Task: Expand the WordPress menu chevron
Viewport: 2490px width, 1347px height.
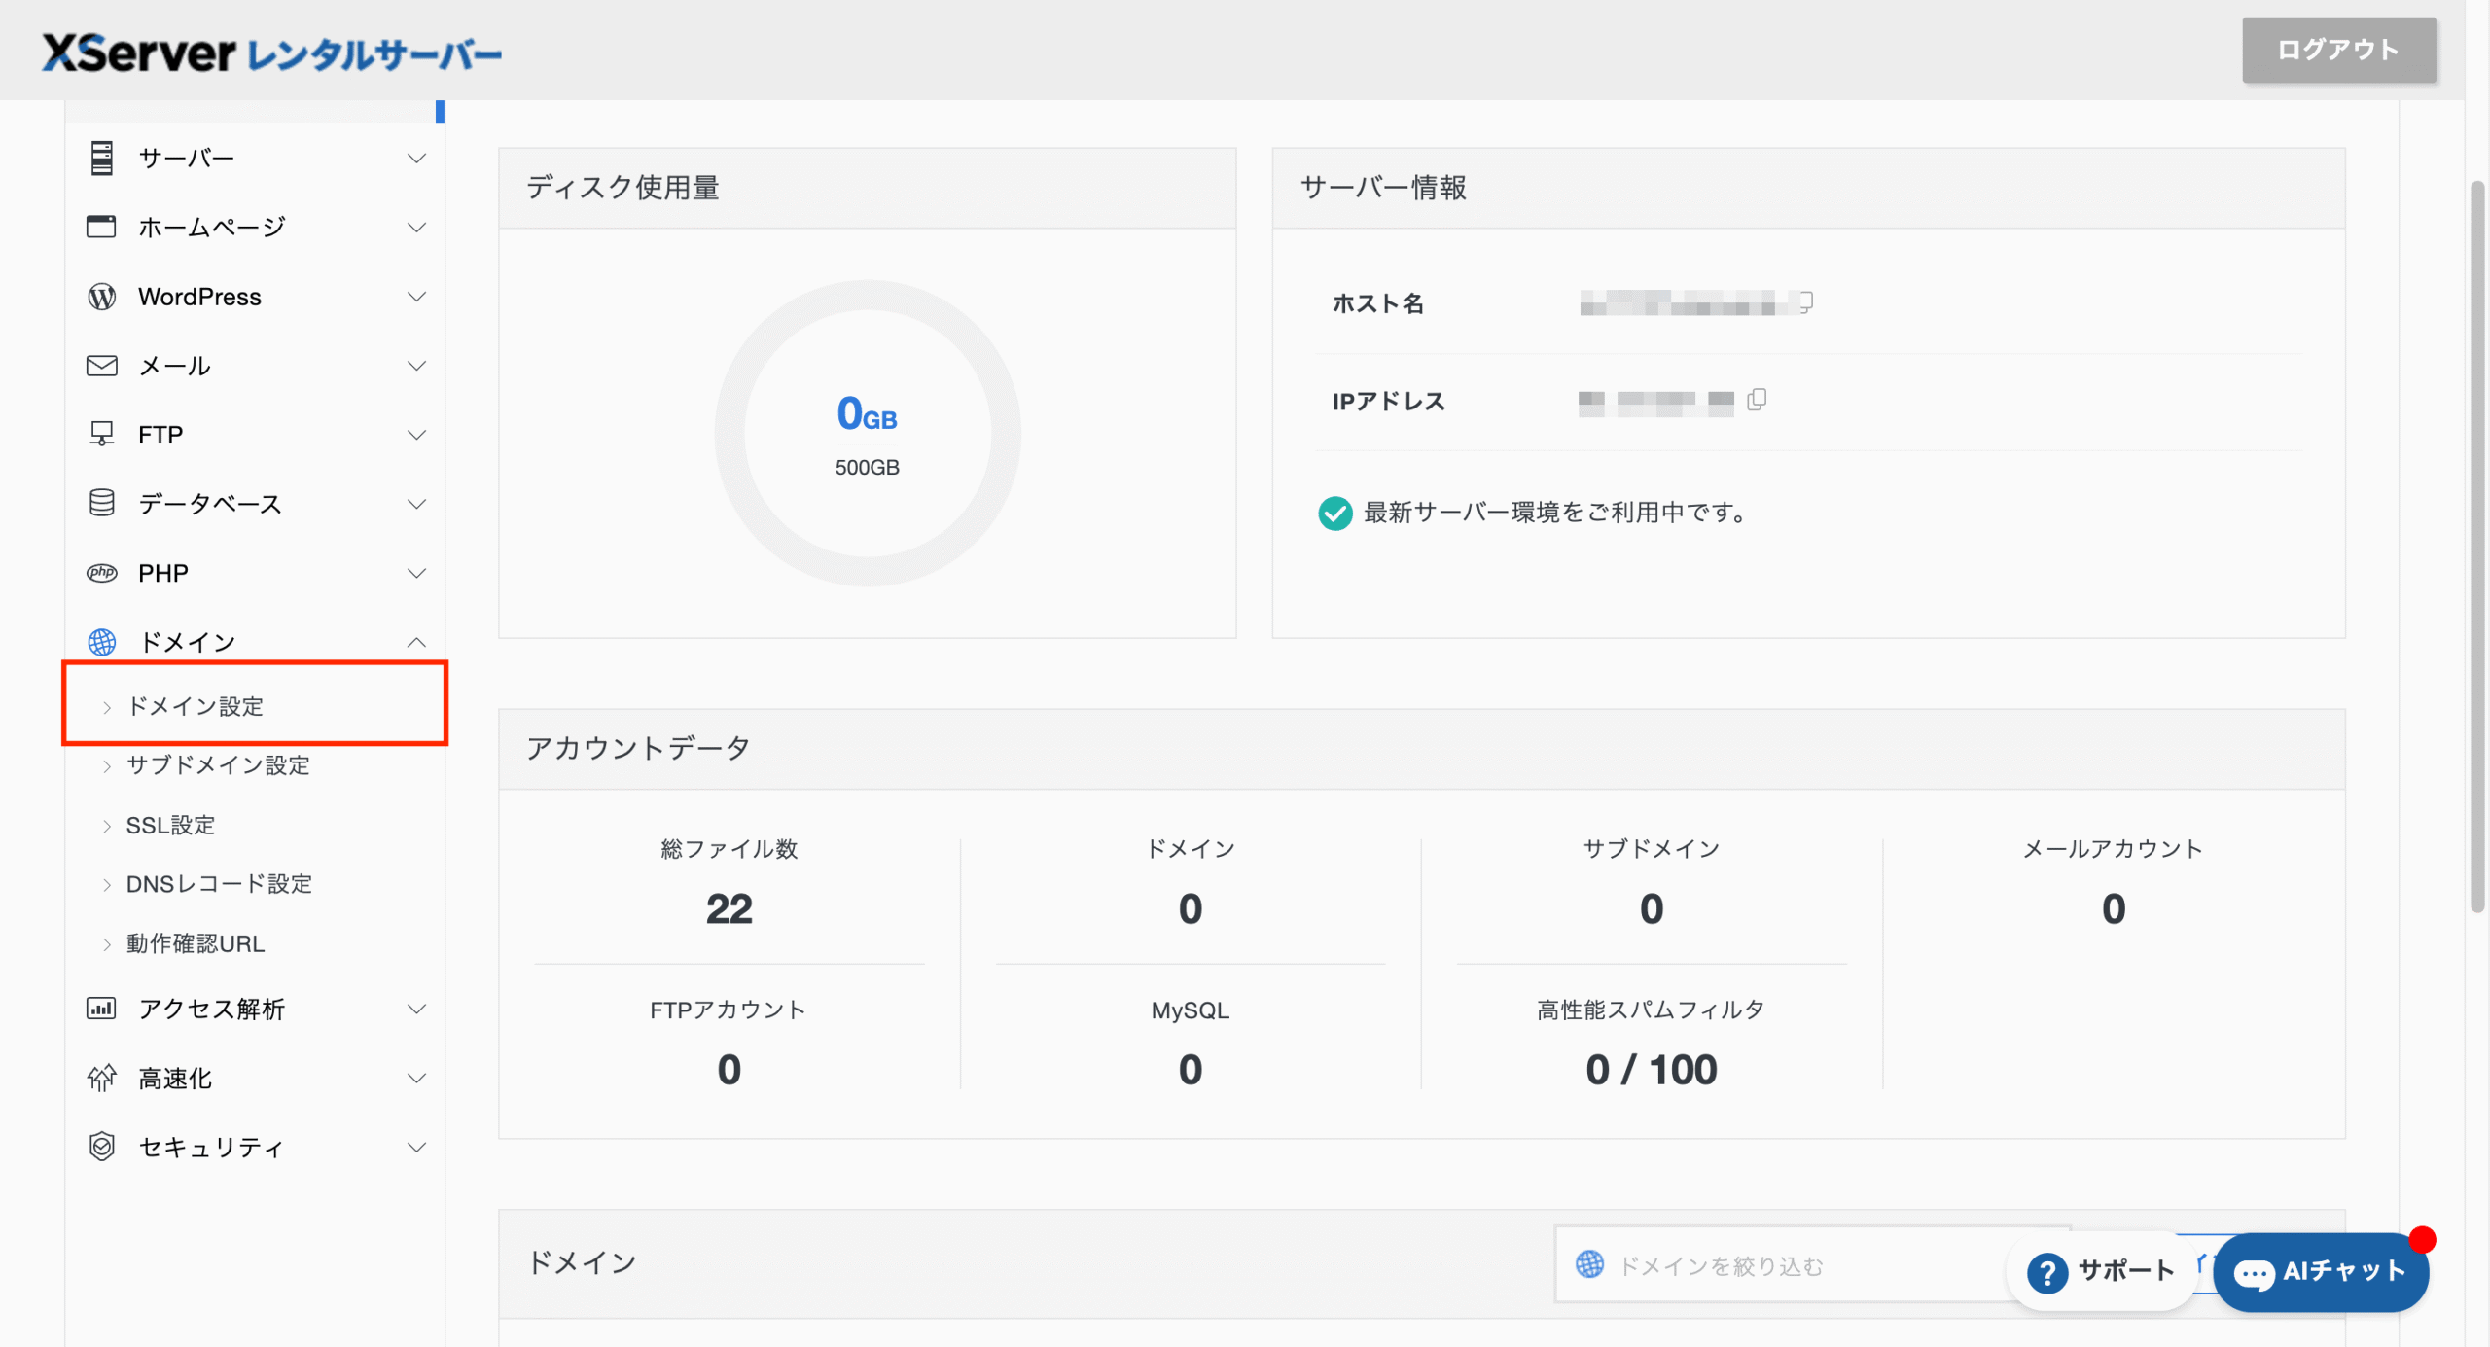Action: (x=416, y=297)
